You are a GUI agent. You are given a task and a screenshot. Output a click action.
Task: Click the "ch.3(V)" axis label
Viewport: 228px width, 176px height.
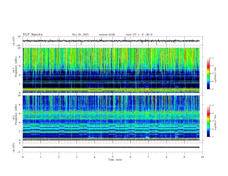point(14,148)
